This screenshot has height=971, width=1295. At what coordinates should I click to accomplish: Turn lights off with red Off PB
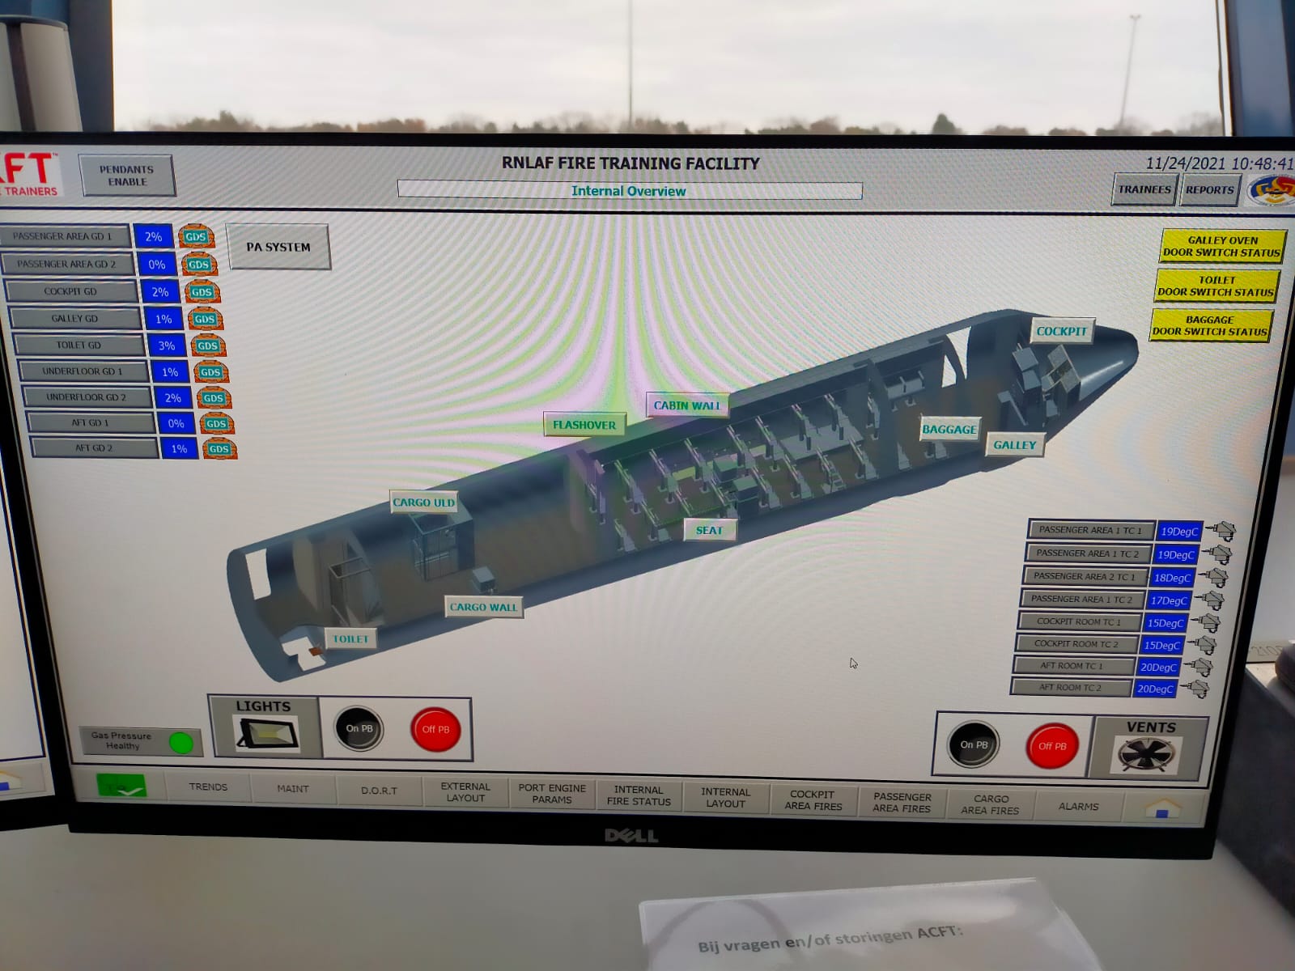click(x=435, y=729)
